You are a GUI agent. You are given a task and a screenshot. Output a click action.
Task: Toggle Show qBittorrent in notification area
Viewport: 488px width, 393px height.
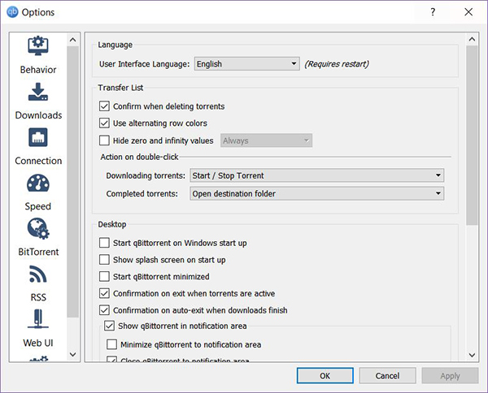(109, 326)
